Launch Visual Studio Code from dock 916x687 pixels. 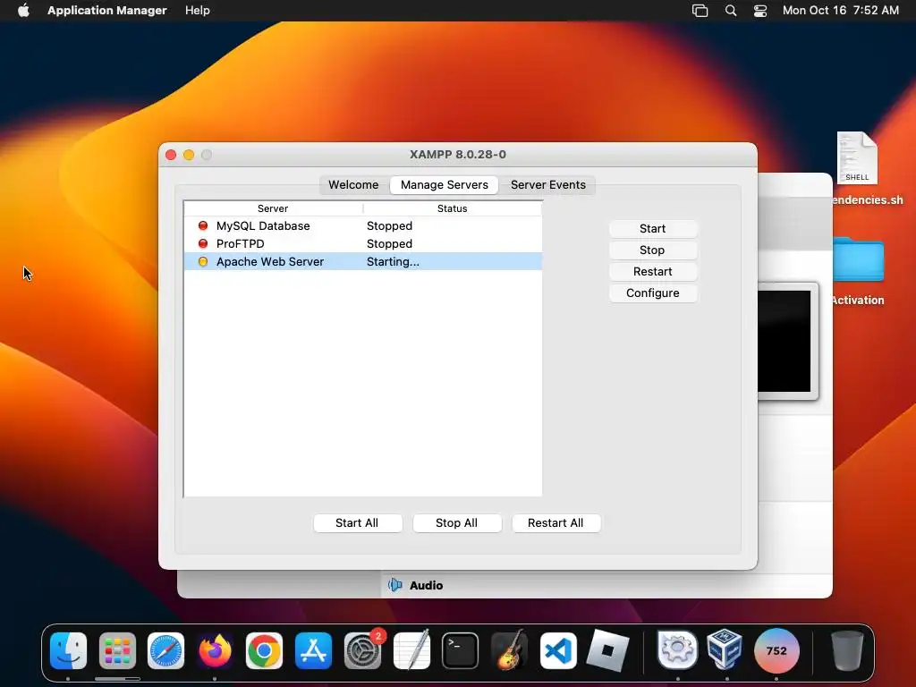pyautogui.click(x=558, y=650)
